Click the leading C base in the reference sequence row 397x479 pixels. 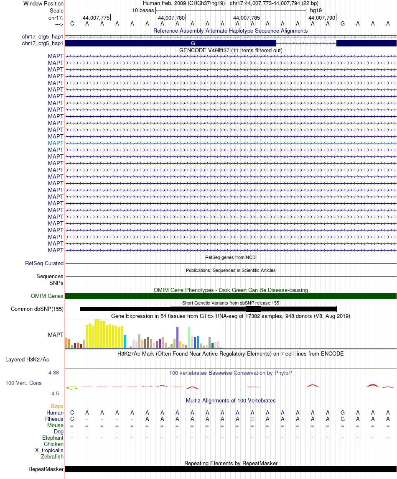coord(72,23)
